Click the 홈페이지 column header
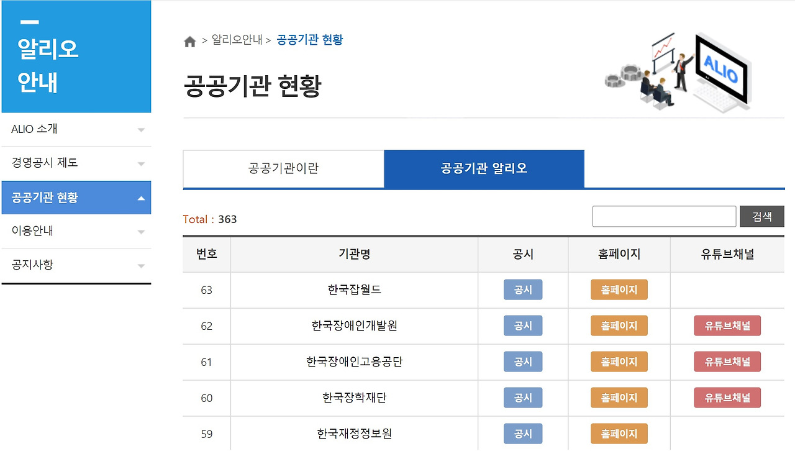 coord(619,254)
